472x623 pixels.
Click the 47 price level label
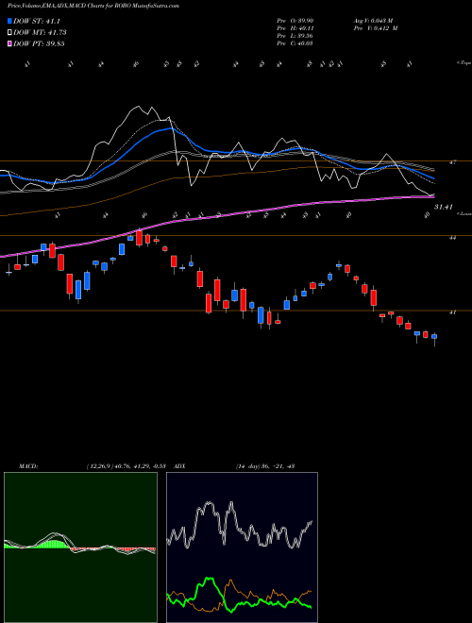tap(452, 162)
